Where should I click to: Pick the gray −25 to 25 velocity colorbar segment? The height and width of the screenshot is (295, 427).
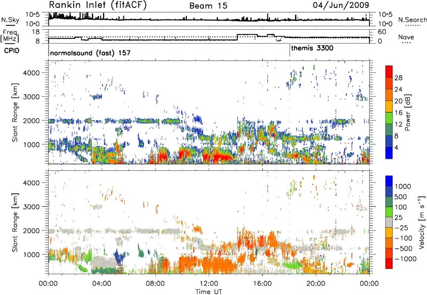[389, 222]
